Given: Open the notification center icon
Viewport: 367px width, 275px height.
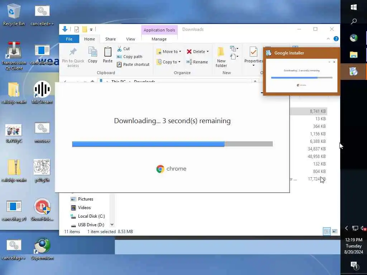Looking at the screenshot, I should (354, 265).
